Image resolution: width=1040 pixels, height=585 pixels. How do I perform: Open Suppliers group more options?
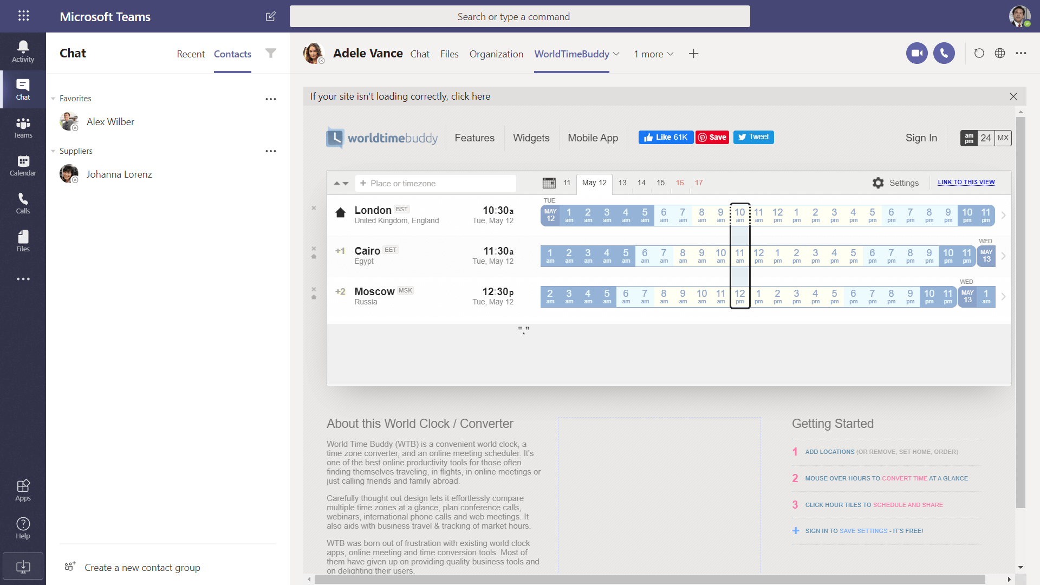[x=271, y=151]
